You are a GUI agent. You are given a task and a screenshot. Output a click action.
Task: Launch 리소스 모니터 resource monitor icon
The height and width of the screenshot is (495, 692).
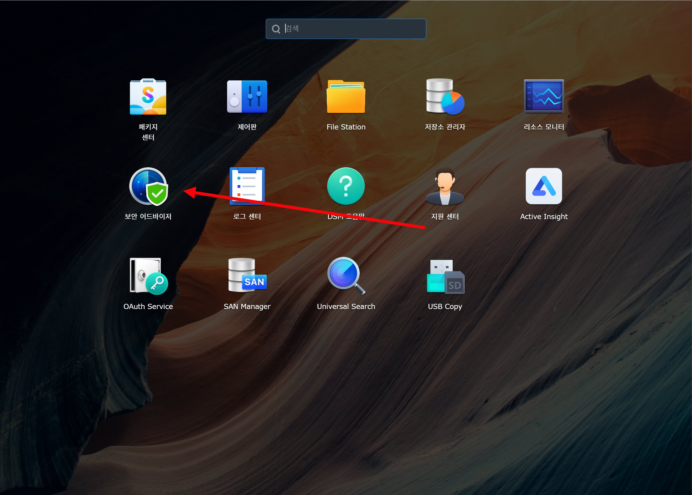(544, 96)
